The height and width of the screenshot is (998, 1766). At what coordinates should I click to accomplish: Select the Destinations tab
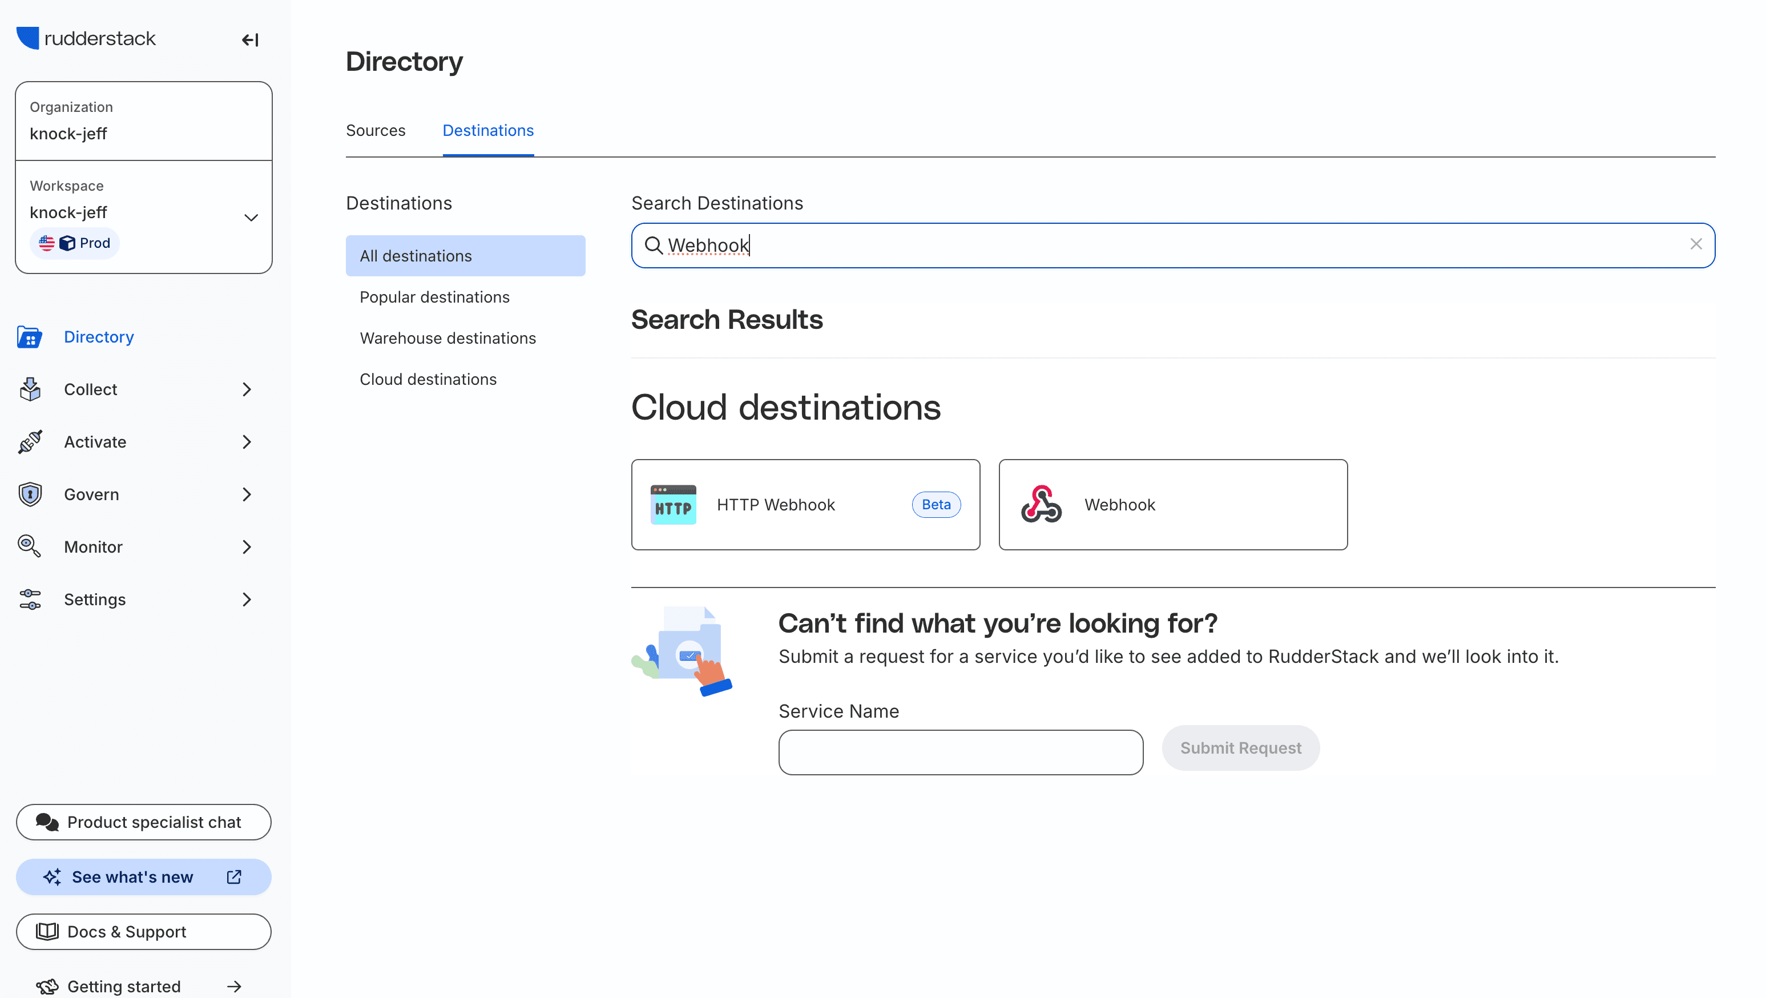tap(487, 130)
